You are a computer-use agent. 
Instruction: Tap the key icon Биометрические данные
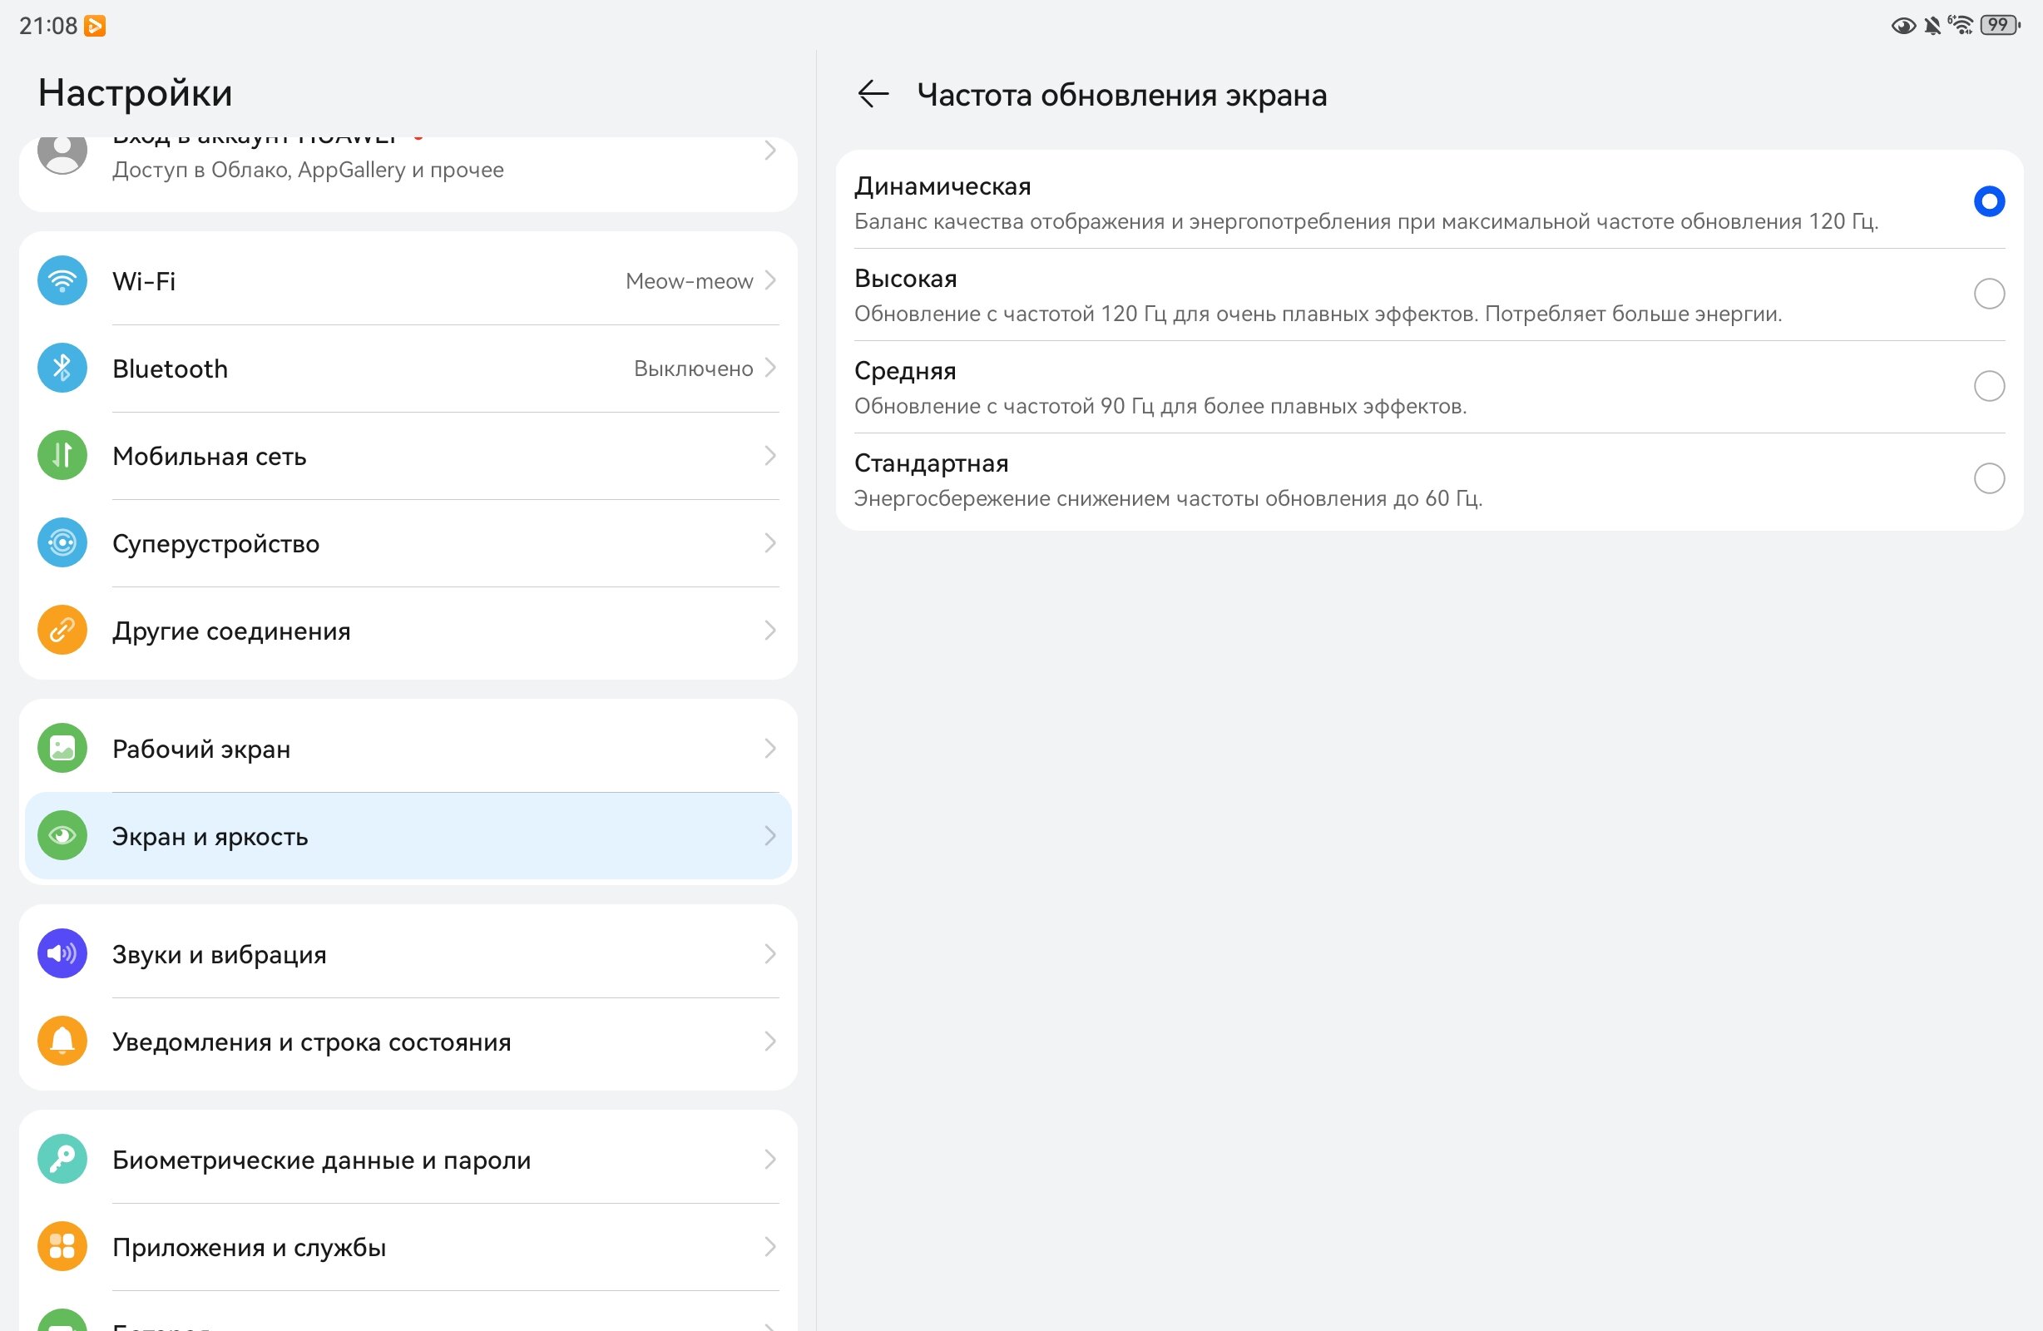tap(62, 1160)
